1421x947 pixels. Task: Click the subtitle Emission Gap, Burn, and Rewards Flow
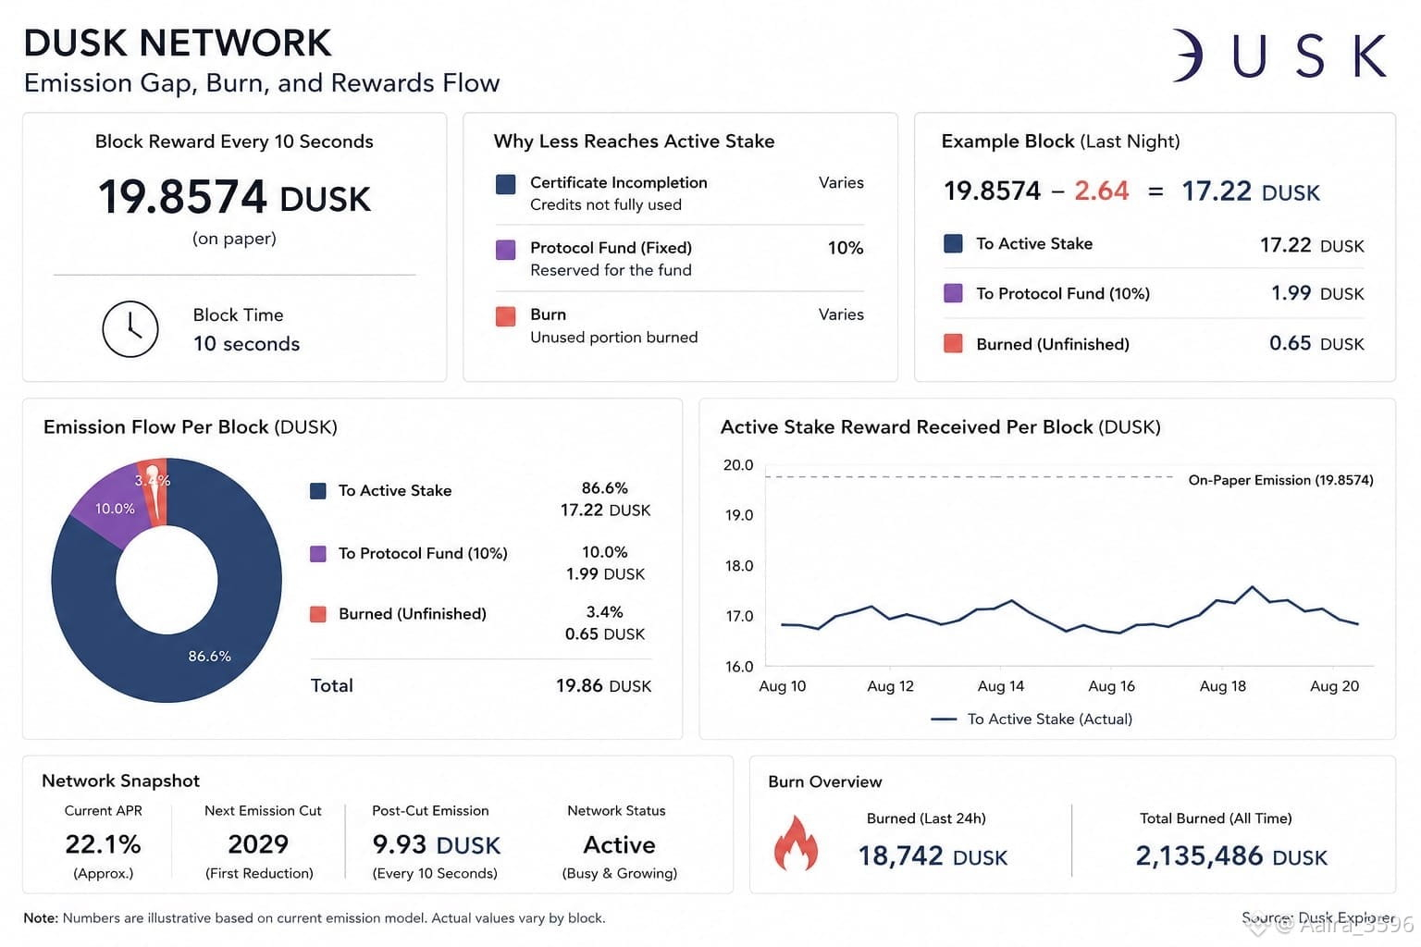(262, 83)
